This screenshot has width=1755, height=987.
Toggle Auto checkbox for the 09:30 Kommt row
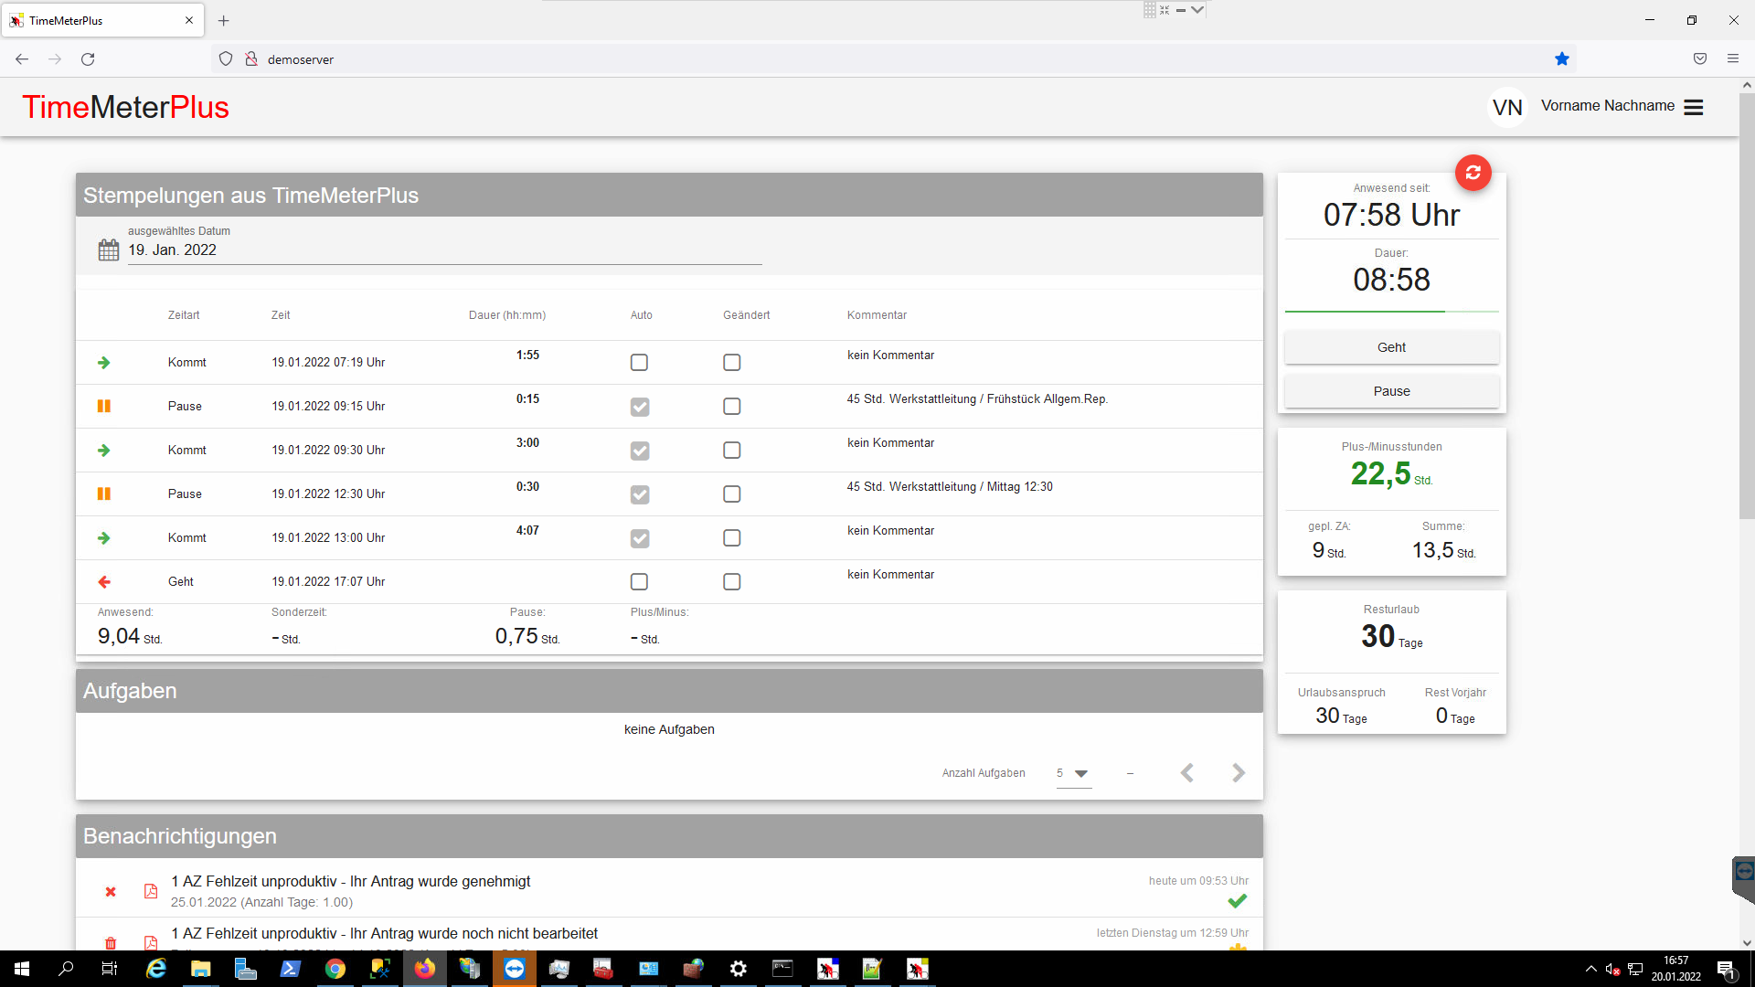640,451
